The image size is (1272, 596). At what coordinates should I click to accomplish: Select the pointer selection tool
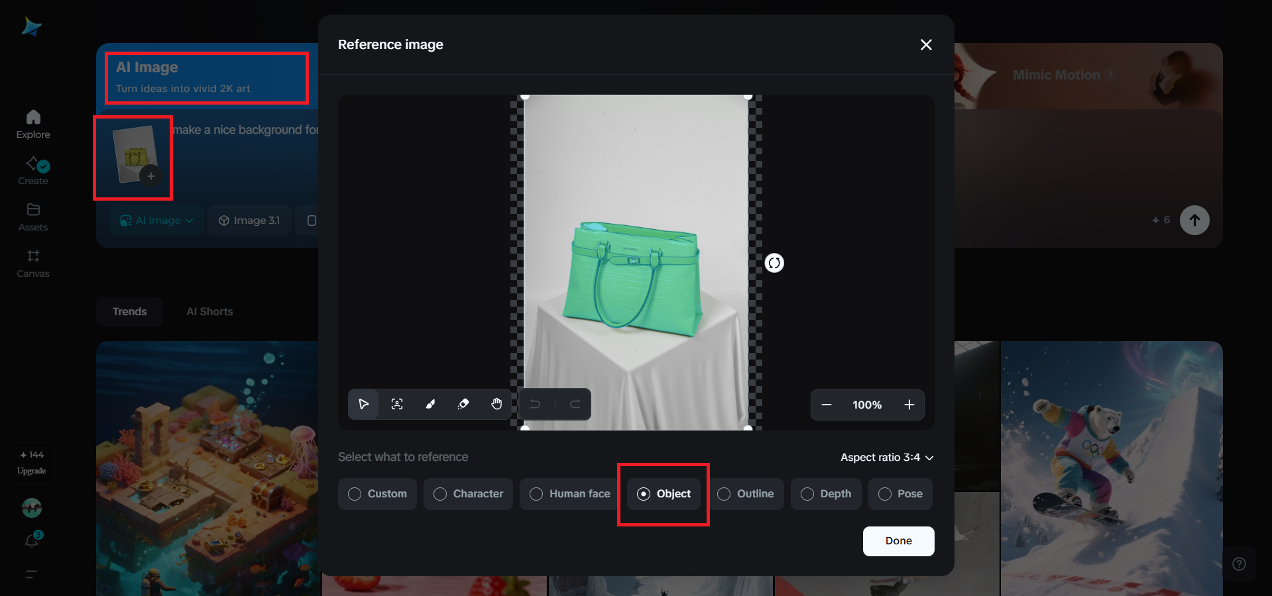pyautogui.click(x=364, y=404)
